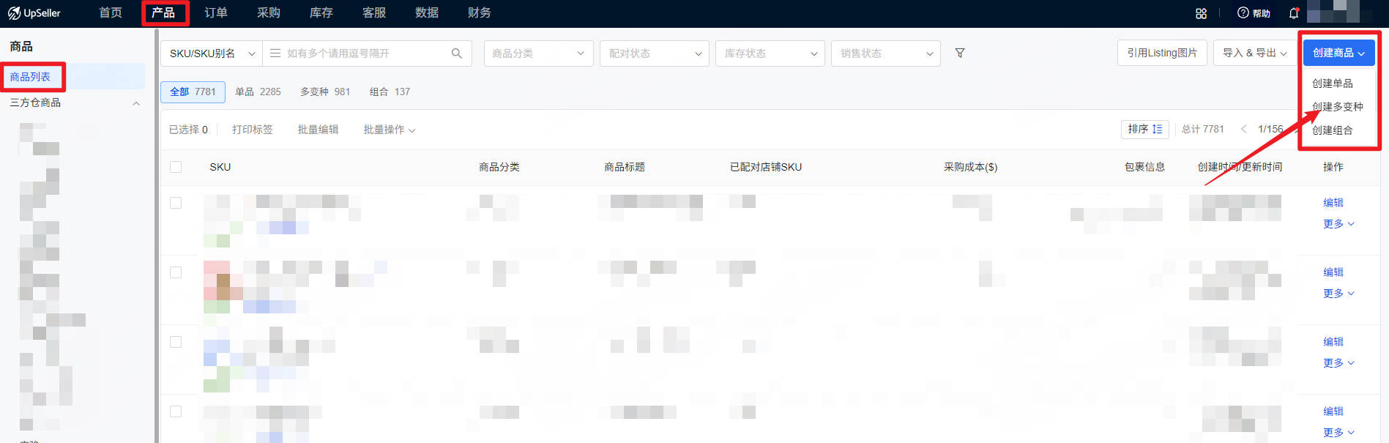
Task: Click the 采购成本($) column header
Action: click(970, 167)
